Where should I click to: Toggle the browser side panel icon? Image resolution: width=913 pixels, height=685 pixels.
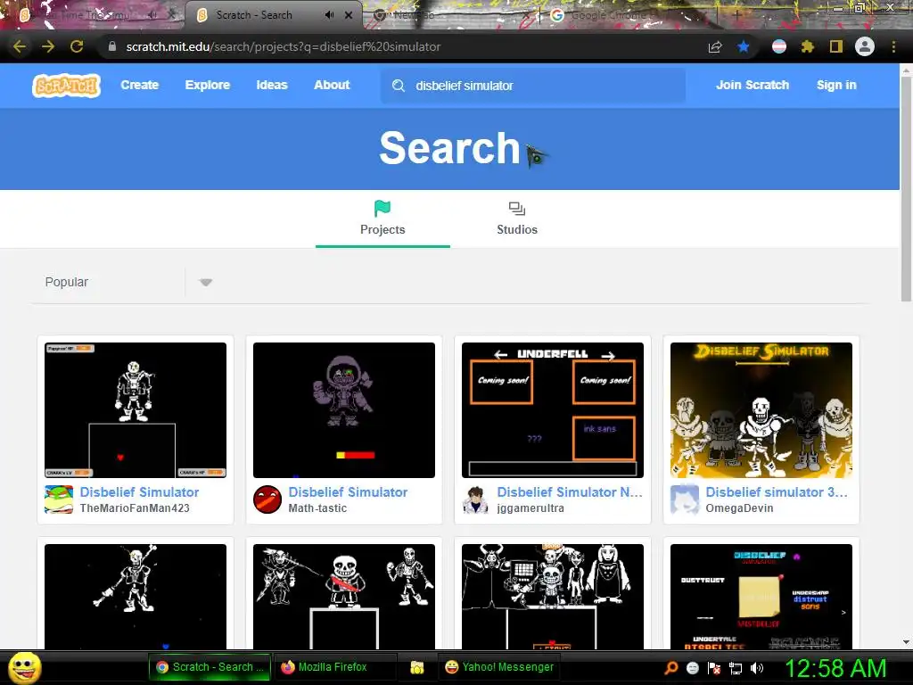(836, 46)
